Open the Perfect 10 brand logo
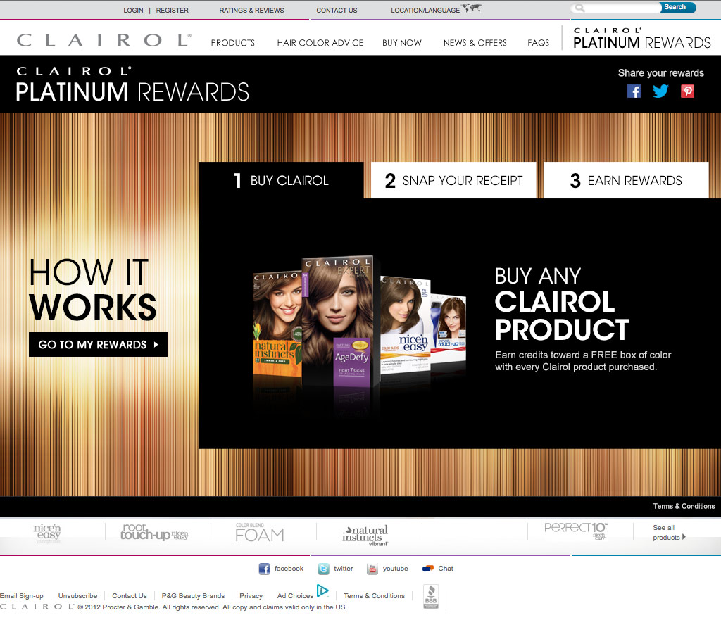 click(576, 531)
